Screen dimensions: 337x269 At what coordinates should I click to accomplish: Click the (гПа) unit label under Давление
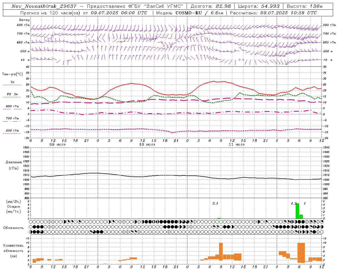pyautogui.click(x=14, y=168)
